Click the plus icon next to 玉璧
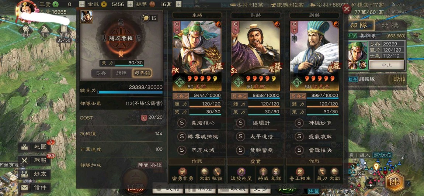 [x=81, y=4]
